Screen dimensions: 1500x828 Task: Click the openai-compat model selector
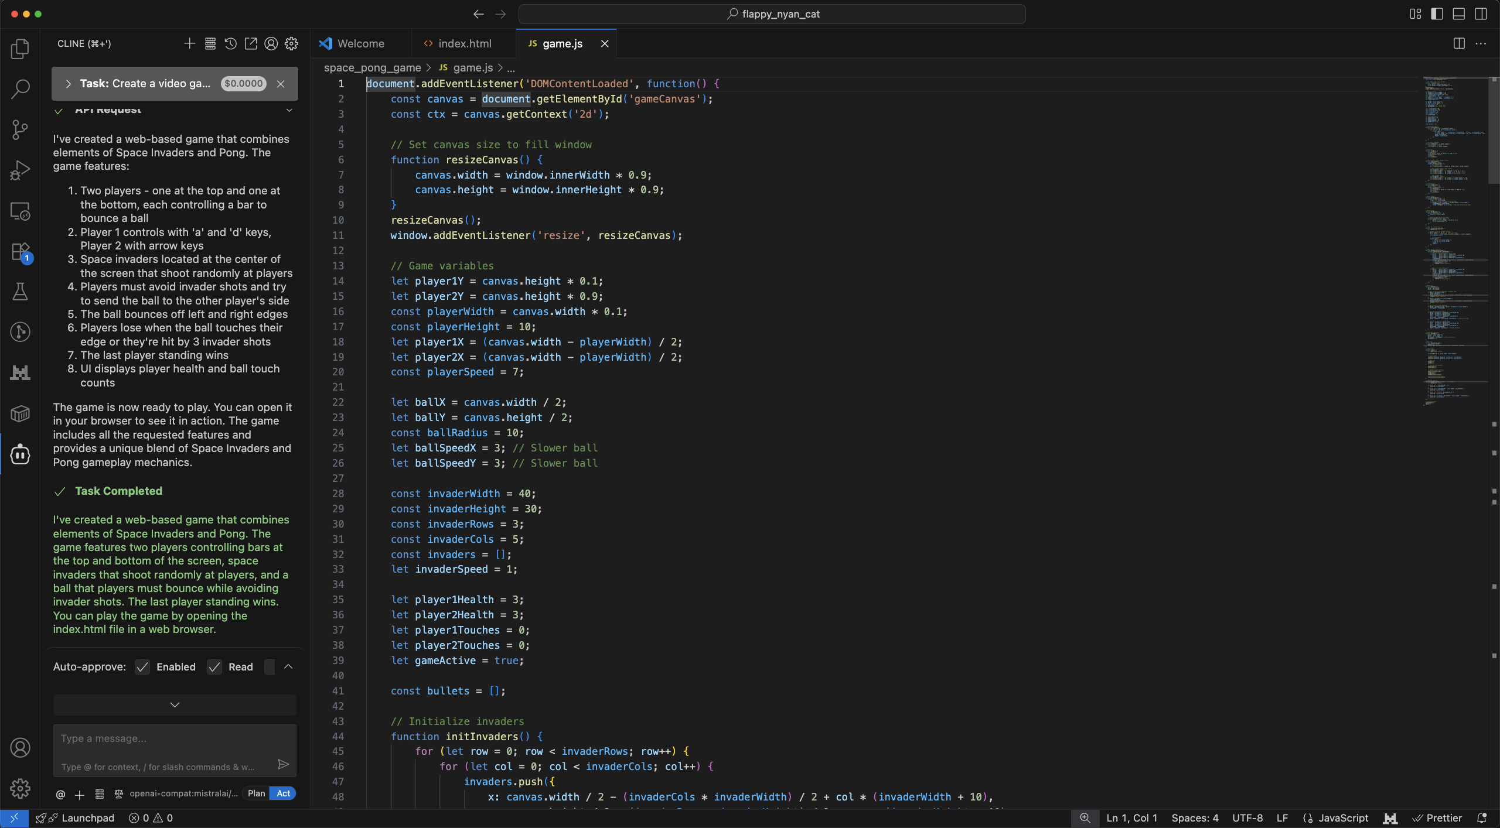click(x=183, y=793)
